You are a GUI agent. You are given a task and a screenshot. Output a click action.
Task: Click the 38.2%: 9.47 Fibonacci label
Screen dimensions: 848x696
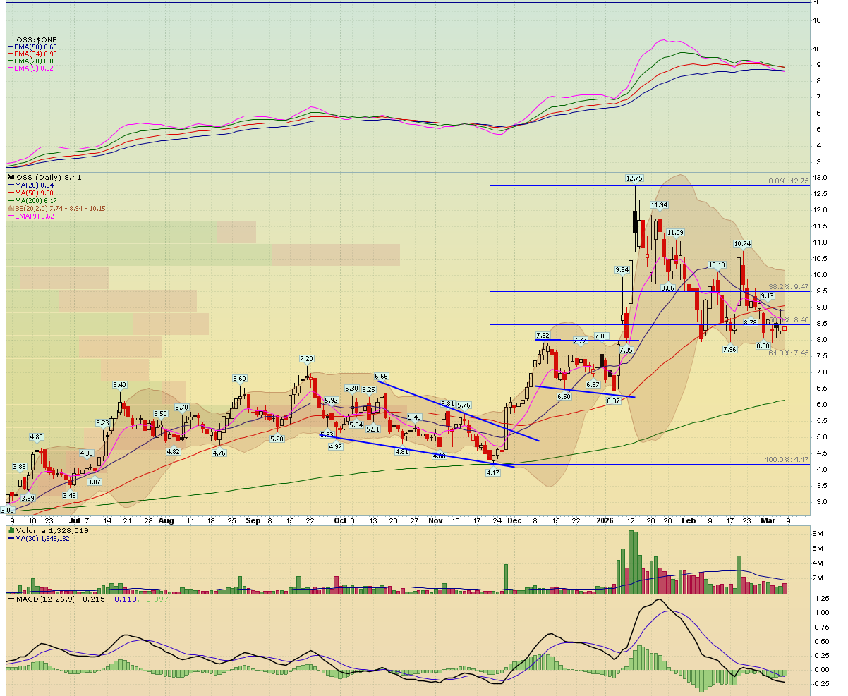click(788, 287)
